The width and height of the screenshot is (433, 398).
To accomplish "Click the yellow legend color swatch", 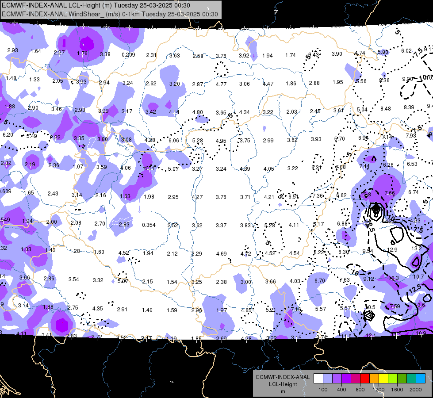I will [383, 379].
